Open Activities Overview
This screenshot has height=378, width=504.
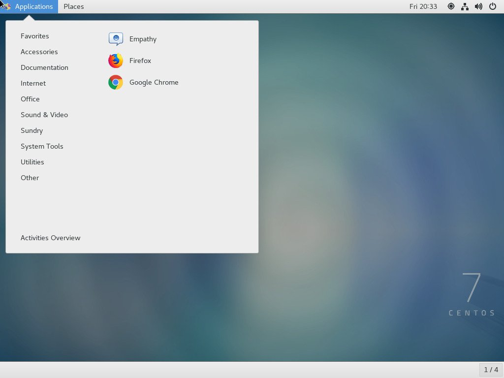point(51,238)
